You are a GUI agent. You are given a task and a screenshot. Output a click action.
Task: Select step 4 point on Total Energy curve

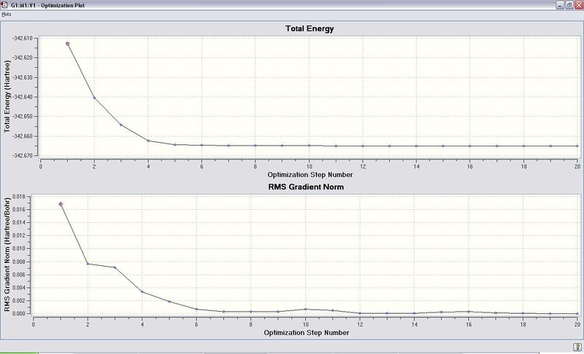[148, 141]
